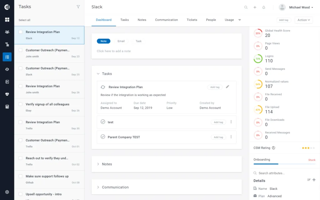
Task: Open settings gear in the sidebar
Action: pos(7,192)
